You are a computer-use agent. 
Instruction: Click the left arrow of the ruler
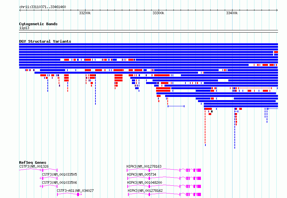coord(20,10)
